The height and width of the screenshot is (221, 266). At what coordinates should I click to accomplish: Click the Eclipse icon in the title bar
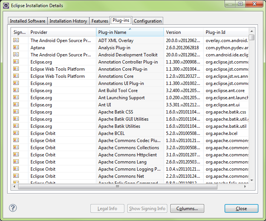[6, 6]
